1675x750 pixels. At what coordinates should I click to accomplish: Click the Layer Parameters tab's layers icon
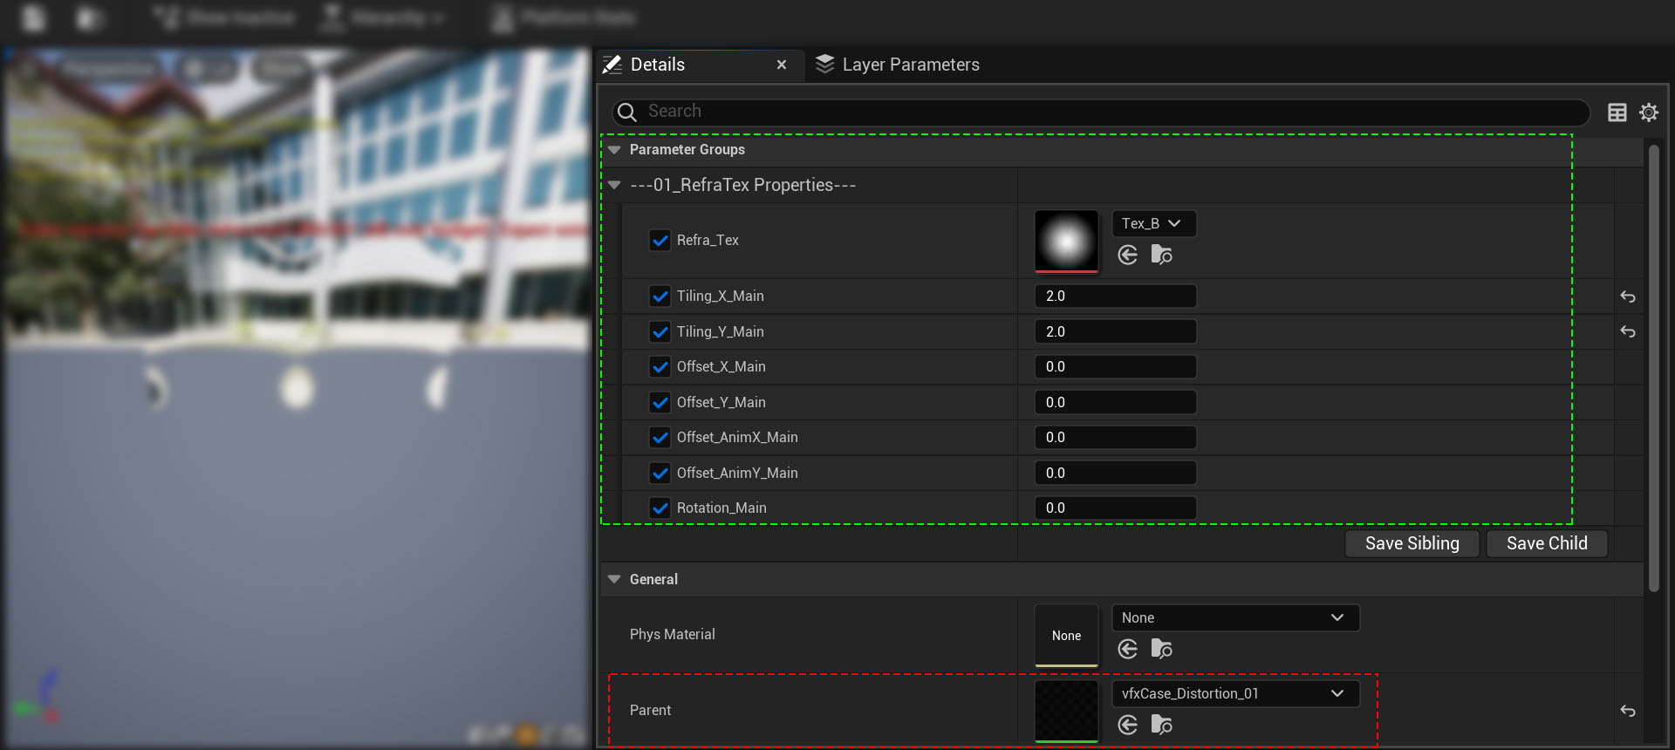point(824,65)
